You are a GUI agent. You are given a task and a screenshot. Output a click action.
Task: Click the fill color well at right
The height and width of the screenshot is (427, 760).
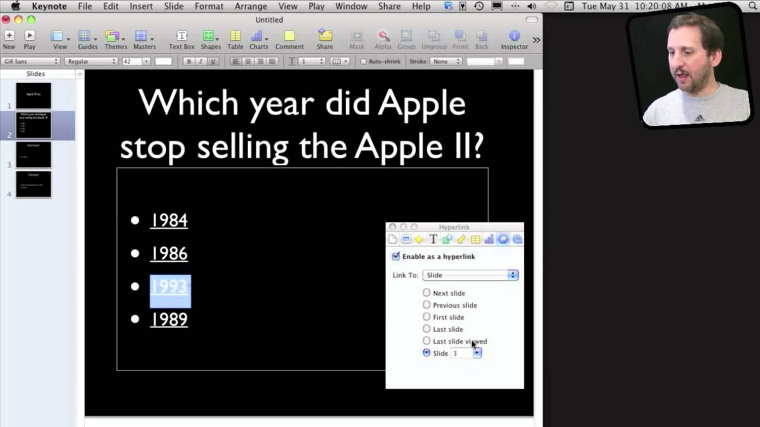pos(516,62)
